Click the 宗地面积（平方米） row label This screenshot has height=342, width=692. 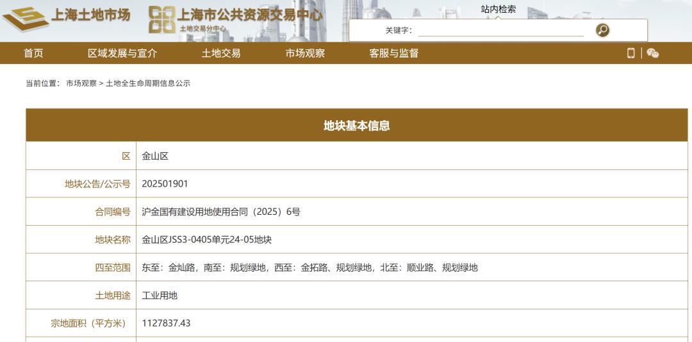point(88,323)
